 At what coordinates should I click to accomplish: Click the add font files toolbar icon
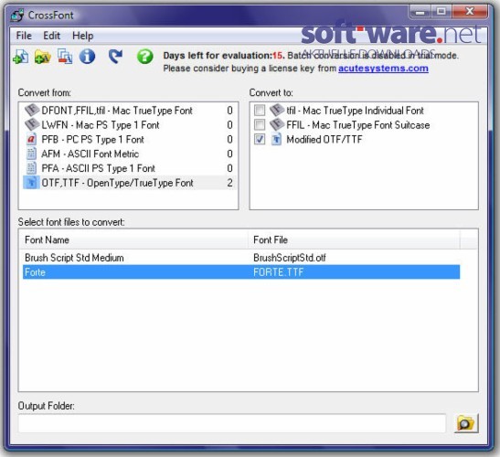pos(21,57)
